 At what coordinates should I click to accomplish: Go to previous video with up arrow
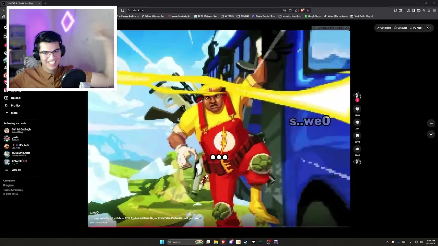pyautogui.click(x=431, y=123)
